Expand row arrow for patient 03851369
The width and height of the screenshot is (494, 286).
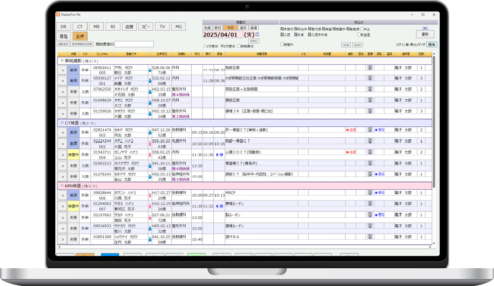point(62,240)
